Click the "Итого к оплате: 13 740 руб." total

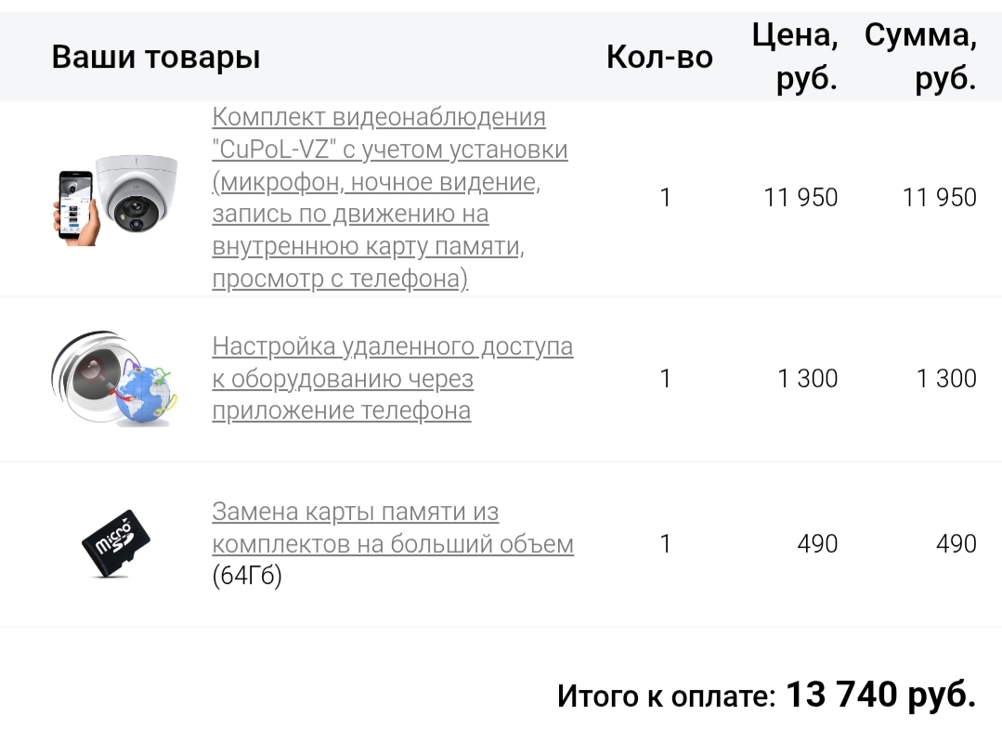click(766, 695)
